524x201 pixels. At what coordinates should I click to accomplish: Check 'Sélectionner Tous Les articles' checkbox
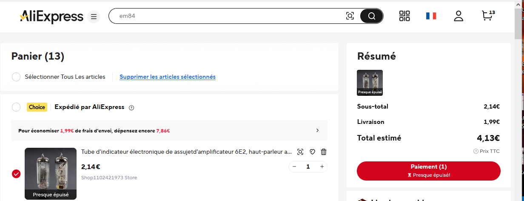16,77
